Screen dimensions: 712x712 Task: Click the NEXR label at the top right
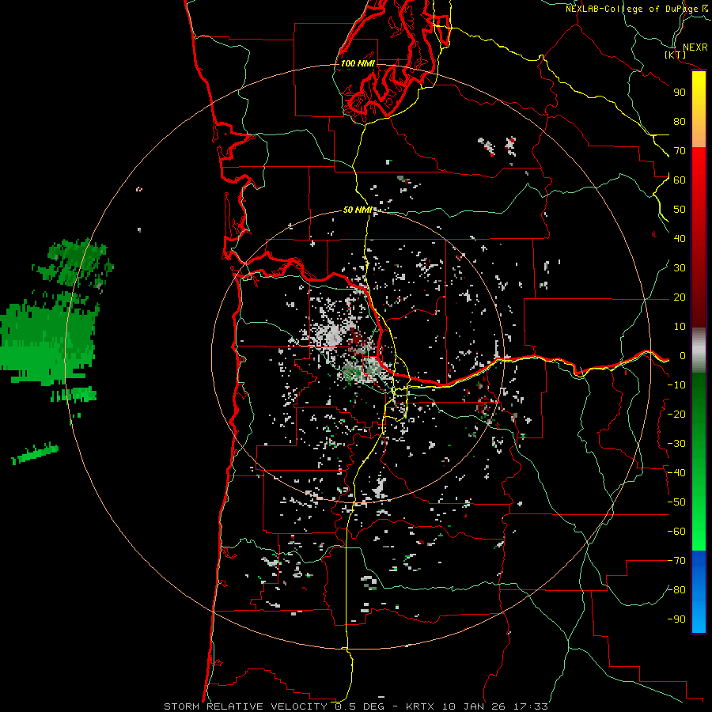click(x=695, y=47)
